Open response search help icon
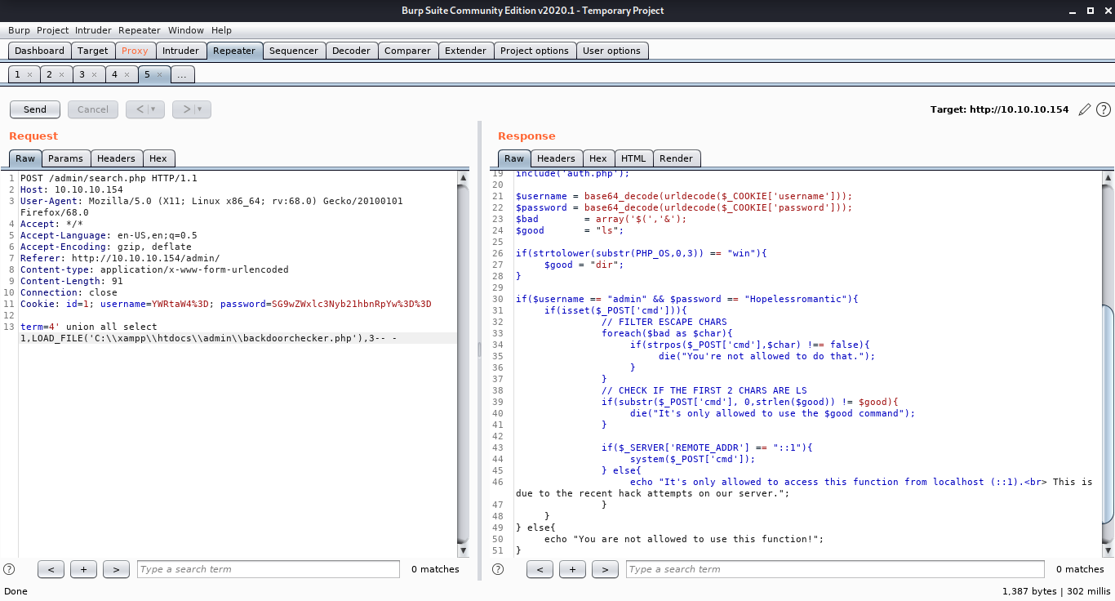The image size is (1115, 601). [x=498, y=569]
